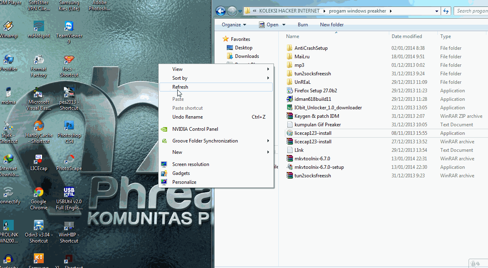Image resolution: width=488 pixels, height=268 pixels.
Task: Choose Personalize from the context menu
Action: (x=216, y=182)
